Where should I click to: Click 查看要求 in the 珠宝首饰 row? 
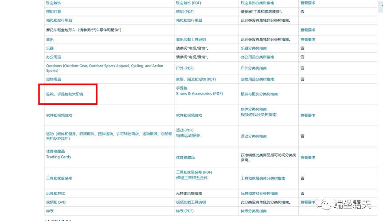(308, 3)
